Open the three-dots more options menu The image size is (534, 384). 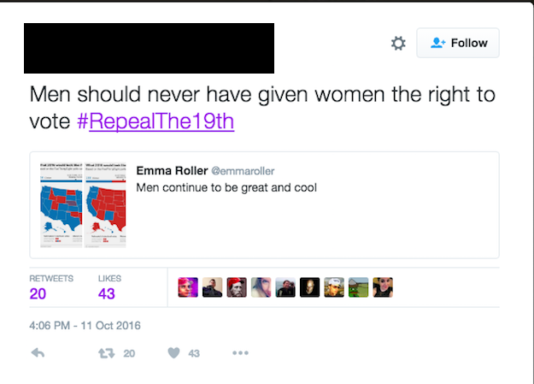(240, 353)
